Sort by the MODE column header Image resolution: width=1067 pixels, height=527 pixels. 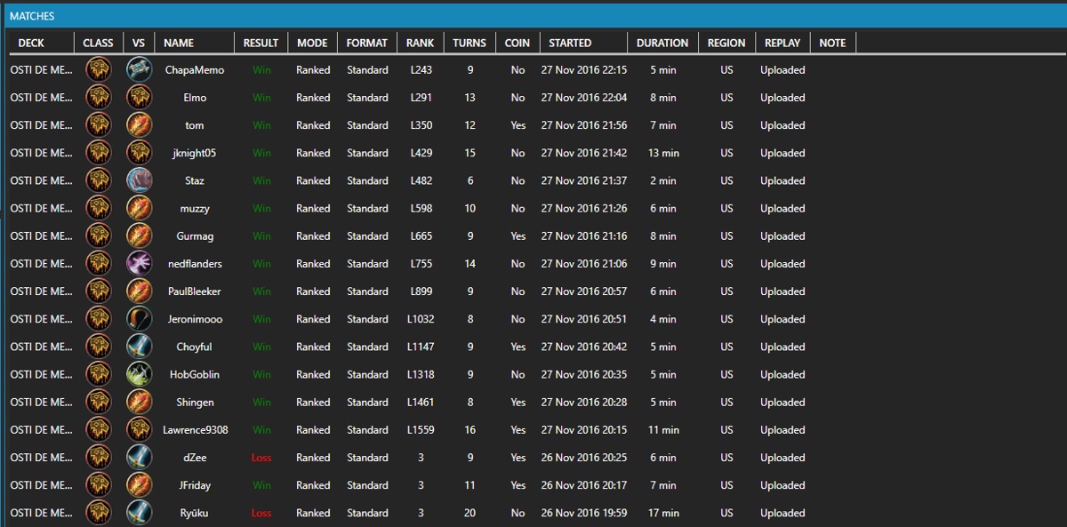312,43
